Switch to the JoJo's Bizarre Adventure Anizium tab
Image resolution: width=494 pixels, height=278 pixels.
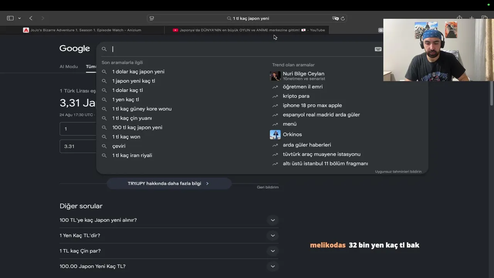[x=82, y=30]
